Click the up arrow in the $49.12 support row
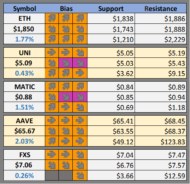 (52, 141)
